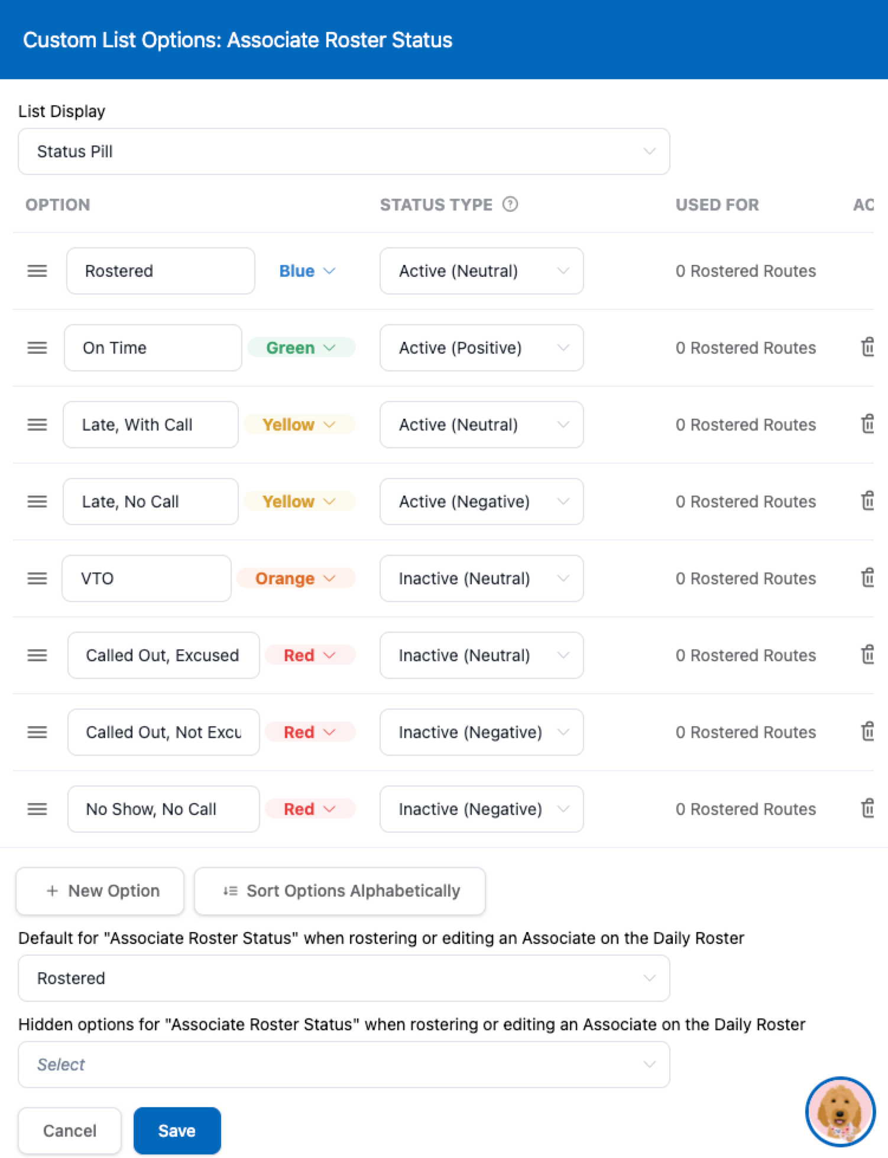The width and height of the screenshot is (888, 1158).
Task: Open the List Display Status Pill dropdown
Action: click(x=343, y=151)
